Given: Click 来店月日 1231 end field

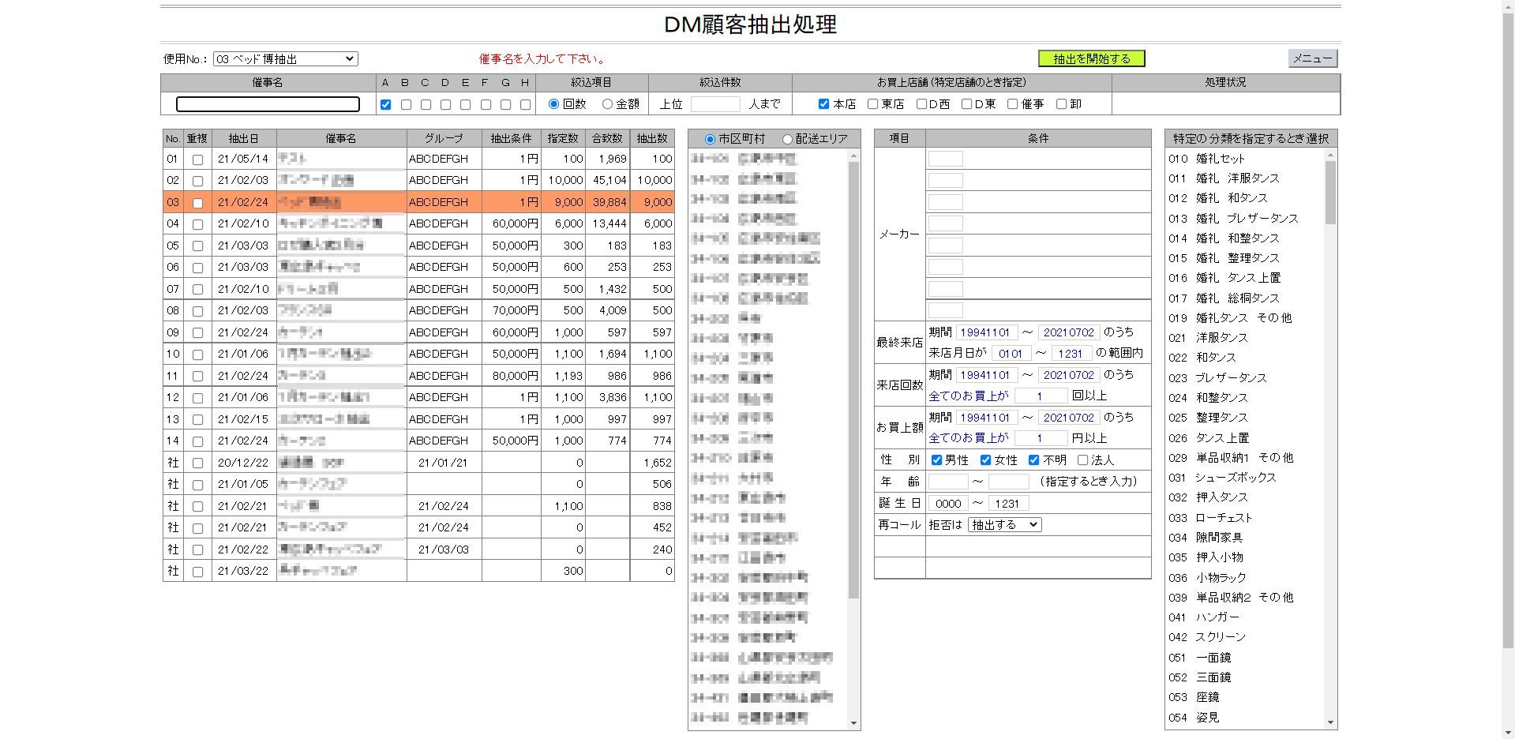Looking at the screenshot, I should (x=1071, y=353).
